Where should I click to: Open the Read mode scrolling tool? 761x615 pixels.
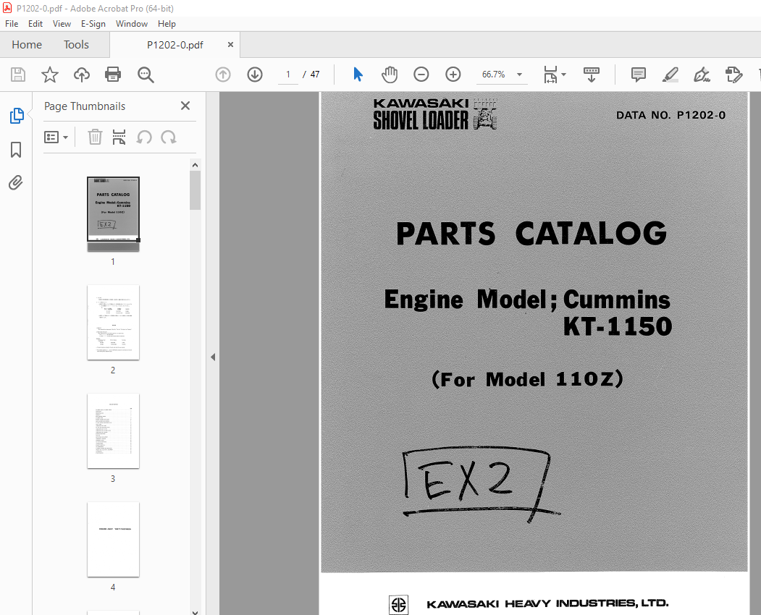[591, 75]
